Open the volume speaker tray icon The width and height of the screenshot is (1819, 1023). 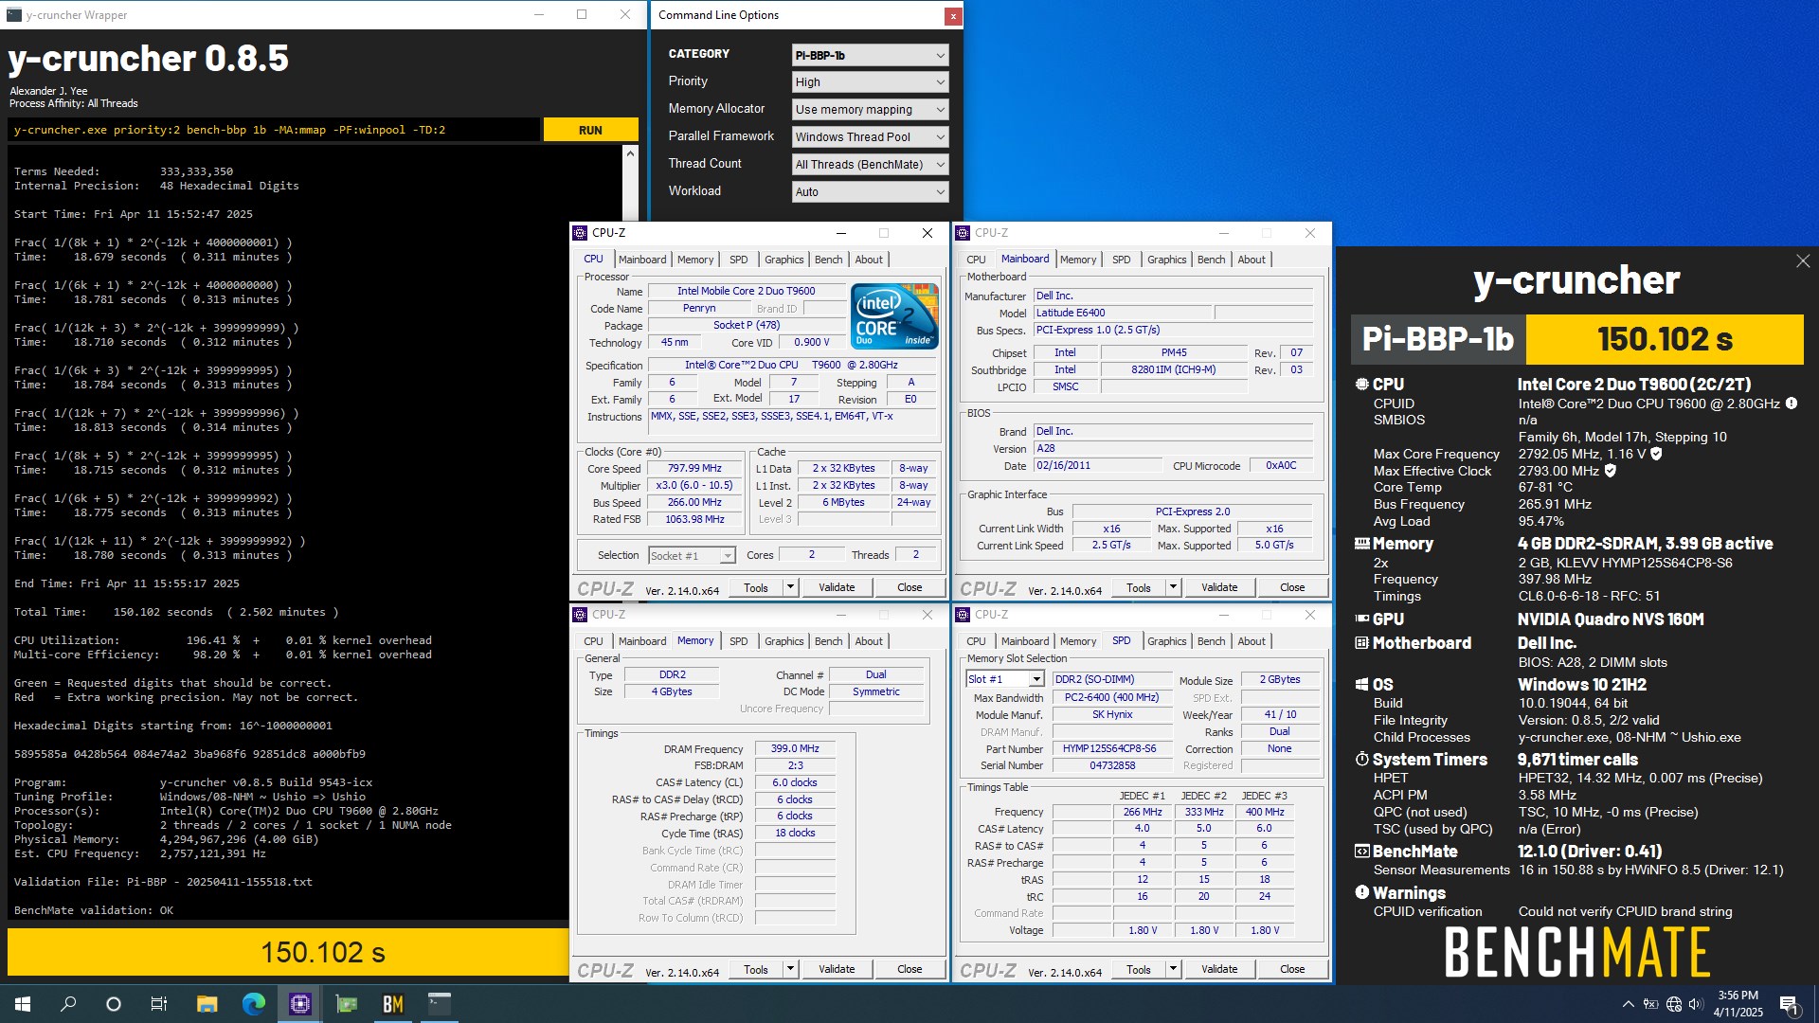tap(1696, 1004)
